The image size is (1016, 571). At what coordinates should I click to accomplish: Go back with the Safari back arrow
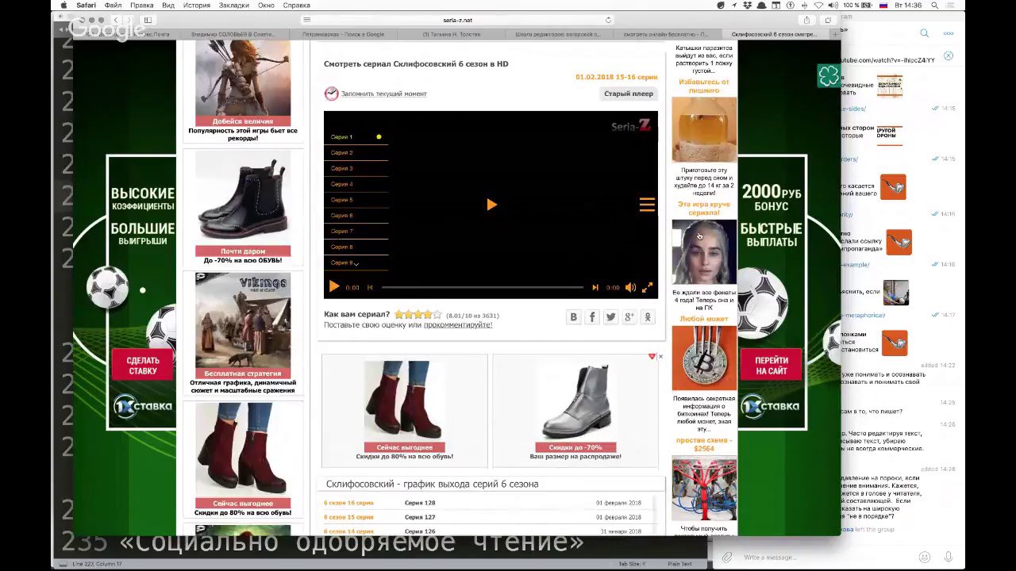[116, 20]
